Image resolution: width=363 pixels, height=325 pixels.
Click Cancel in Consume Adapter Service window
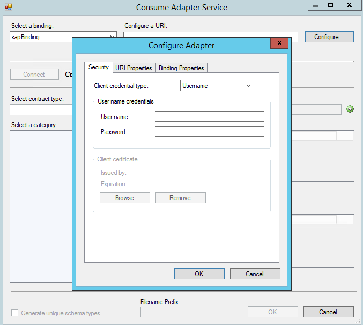point(329,312)
